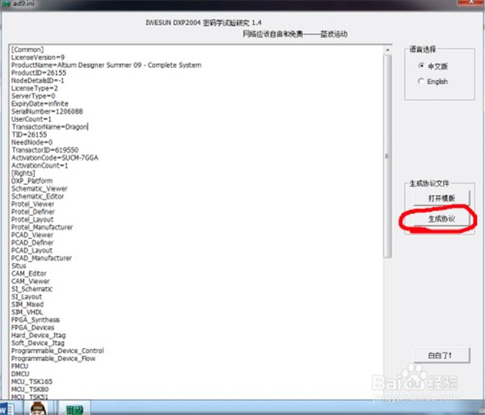
Task: Click the vertical scrollbar thumb
Action: (387, 157)
